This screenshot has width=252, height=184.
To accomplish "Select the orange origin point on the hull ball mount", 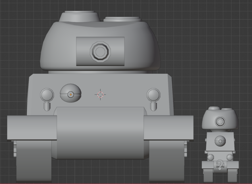I will [x=70, y=95].
